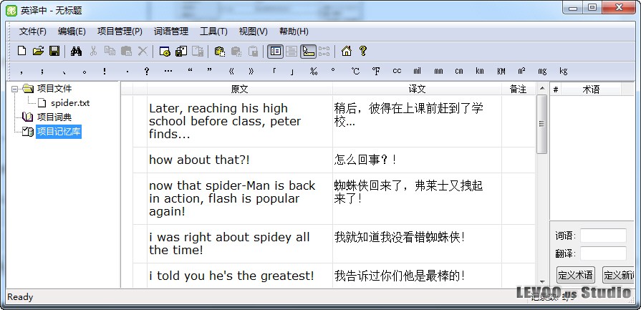Create a new file with the blank page icon
Screen dimensions: 641x310
21,51
